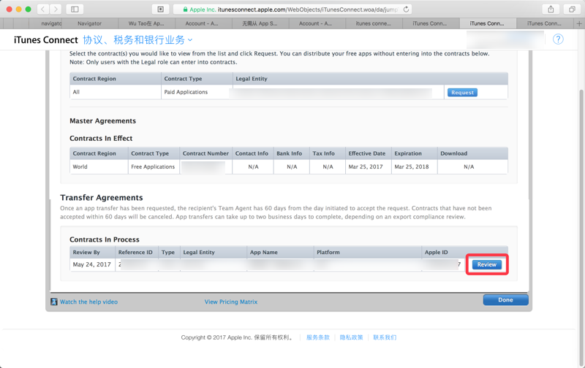Open the 服务条款 footer link

(318, 337)
